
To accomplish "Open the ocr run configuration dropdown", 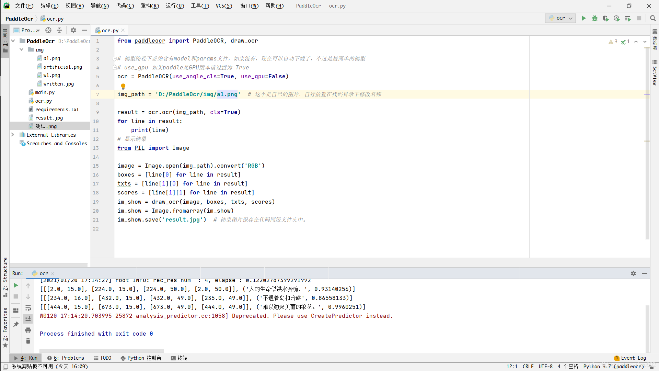I will click(x=560, y=18).
